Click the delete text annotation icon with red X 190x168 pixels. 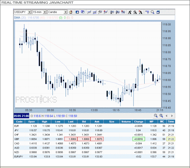coord(140,12)
